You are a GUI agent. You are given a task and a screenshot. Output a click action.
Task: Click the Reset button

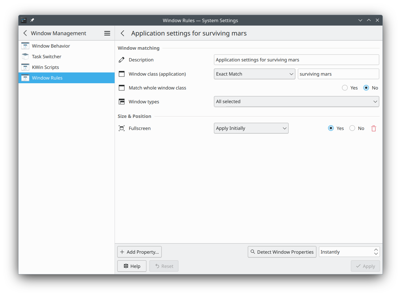[164, 266]
